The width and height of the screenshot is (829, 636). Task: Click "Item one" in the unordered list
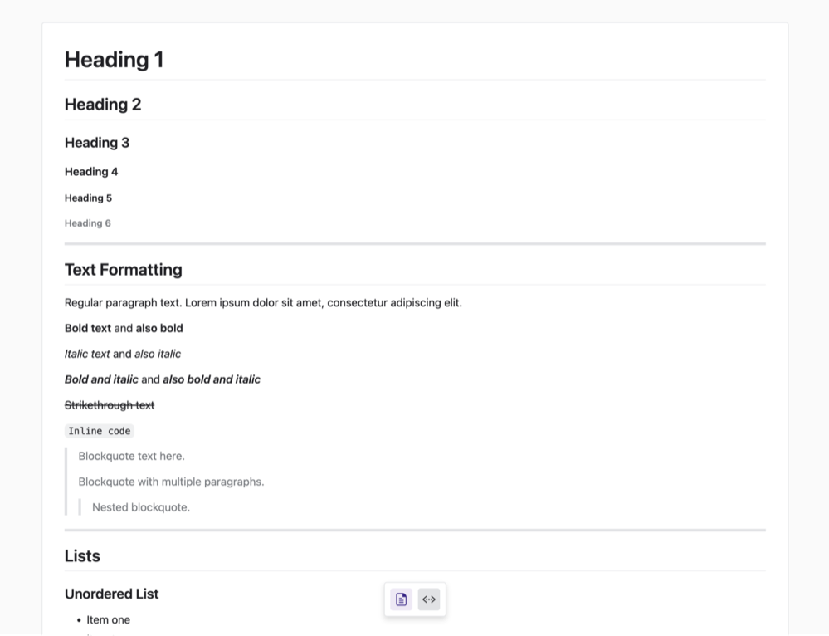pyautogui.click(x=108, y=620)
